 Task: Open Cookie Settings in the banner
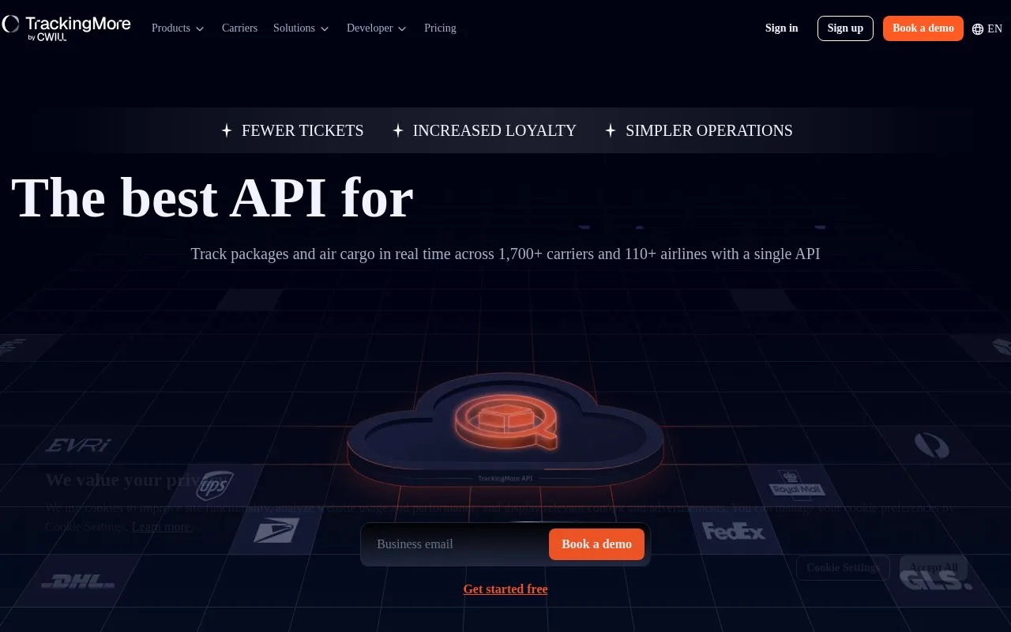click(x=843, y=568)
